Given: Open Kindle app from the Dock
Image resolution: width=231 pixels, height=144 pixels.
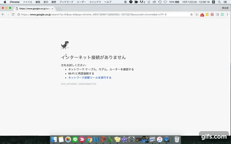Looking at the screenshot, I should pyautogui.click(x=146, y=139).
